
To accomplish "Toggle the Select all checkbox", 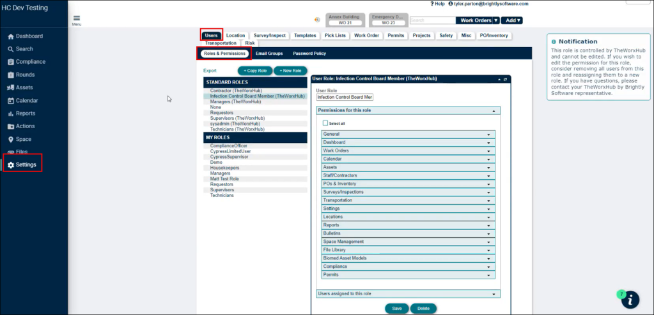I will (x=325, y=123).
